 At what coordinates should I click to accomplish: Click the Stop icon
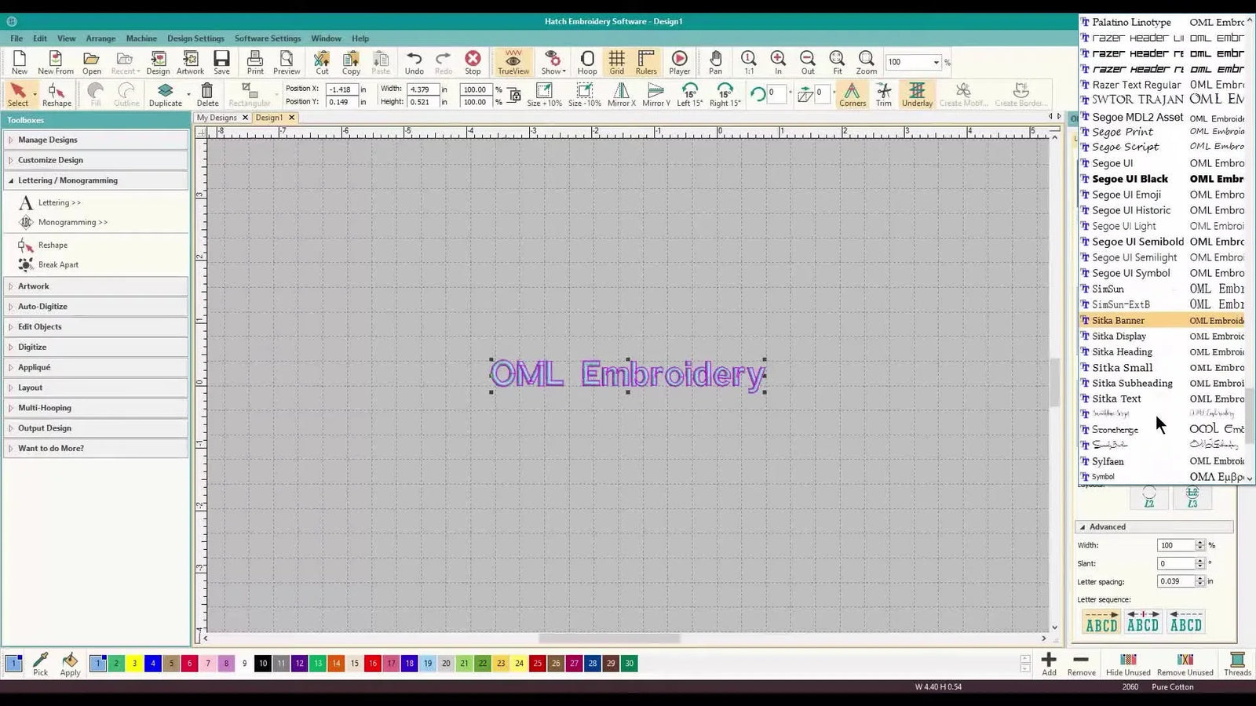pyautogui.click(x=473, y=63)
